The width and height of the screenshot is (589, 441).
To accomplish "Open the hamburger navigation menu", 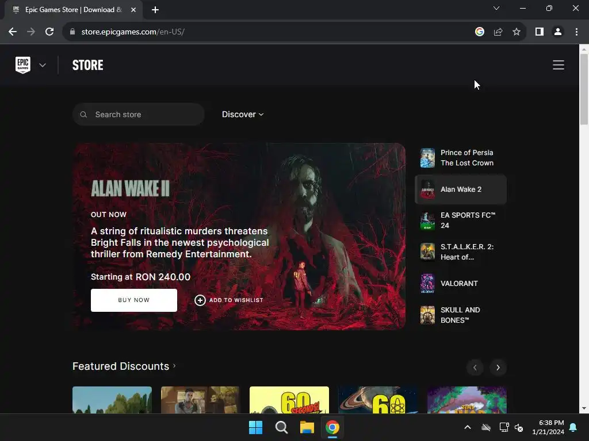I will (558, 65).
